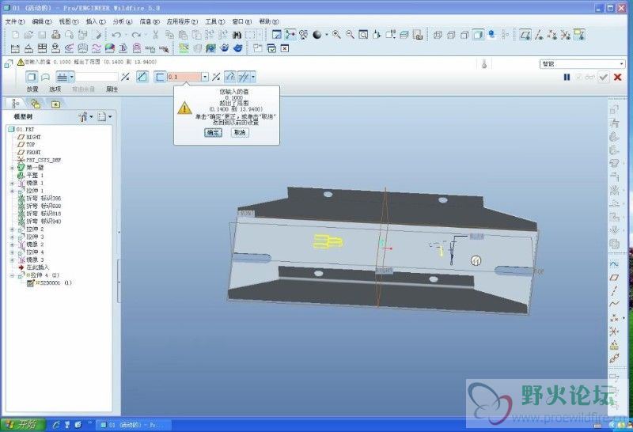The width and height of the screenshot is (633, 432).
Task: Open the 插入 (Insert) menu
Action: coord(96,21)
